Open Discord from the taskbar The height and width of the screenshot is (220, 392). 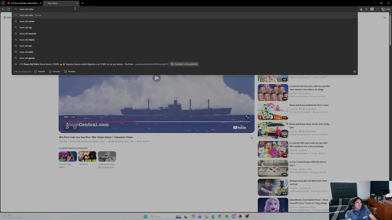point(234,216)
